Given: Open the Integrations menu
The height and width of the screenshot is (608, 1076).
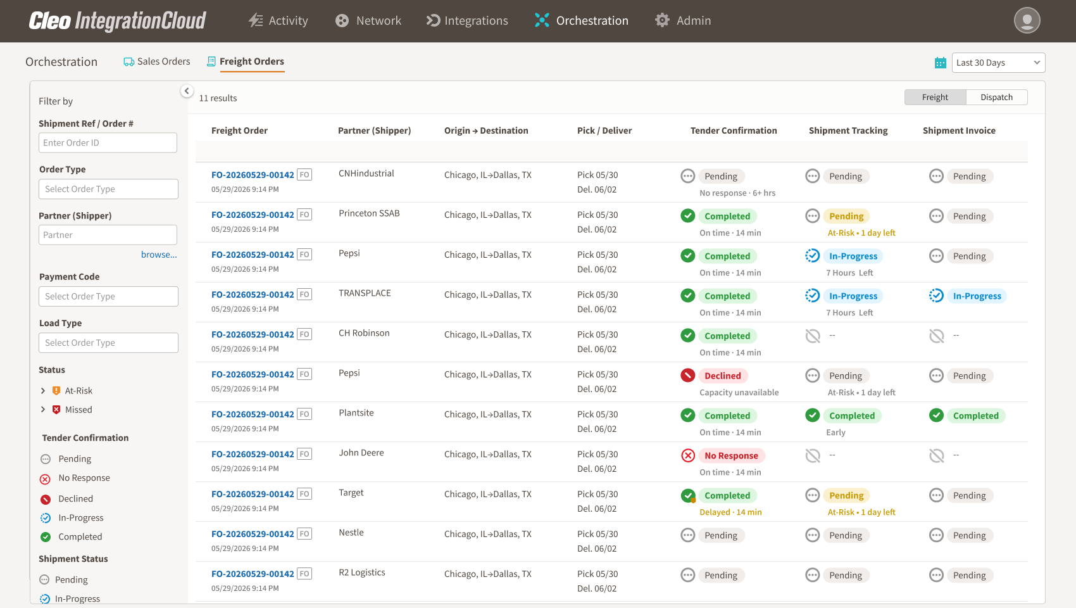Looking at the screenshot, I should [467, 20].
